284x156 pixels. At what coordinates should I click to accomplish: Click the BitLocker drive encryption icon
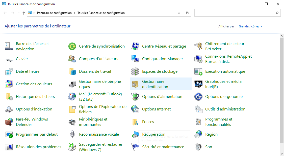tap(198, 46)
